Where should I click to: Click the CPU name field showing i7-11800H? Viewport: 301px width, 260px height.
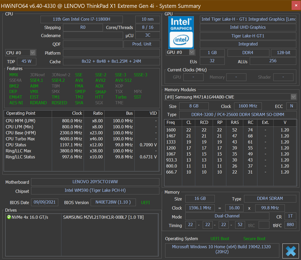[82, 19]
